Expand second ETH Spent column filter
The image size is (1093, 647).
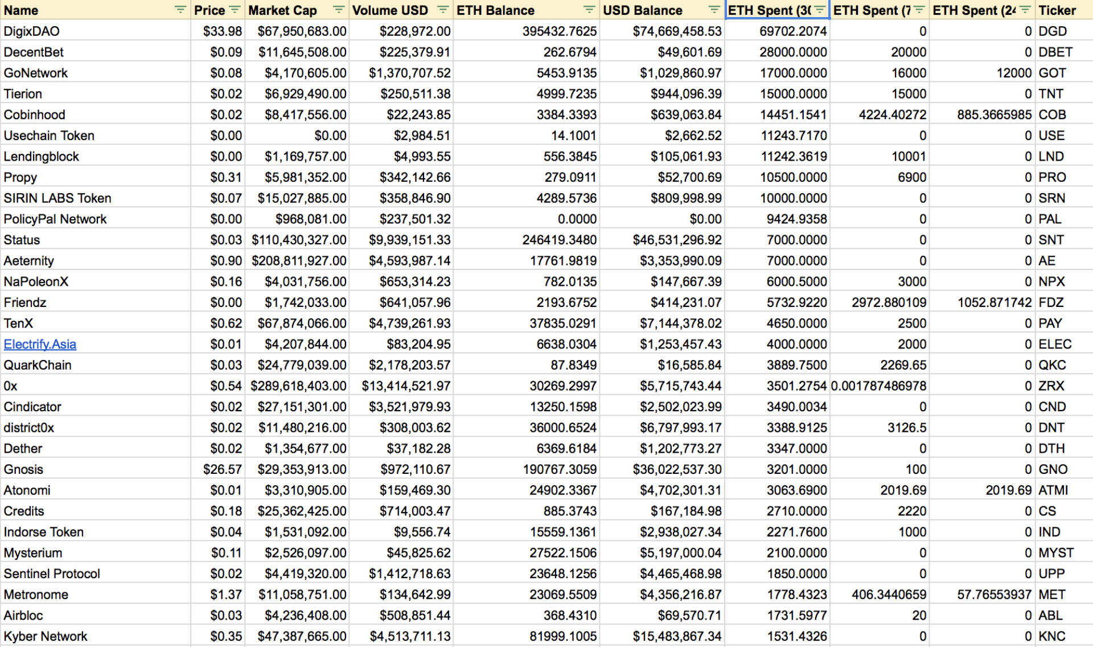click(919, 10)
